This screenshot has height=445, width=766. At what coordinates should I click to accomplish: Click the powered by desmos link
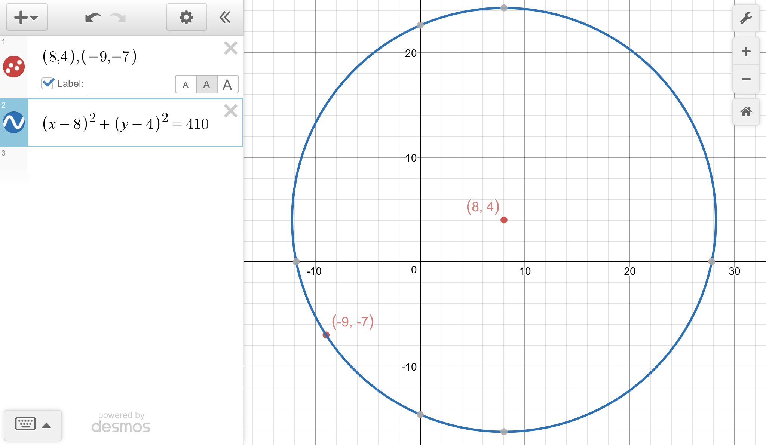(x=121, y=423)
